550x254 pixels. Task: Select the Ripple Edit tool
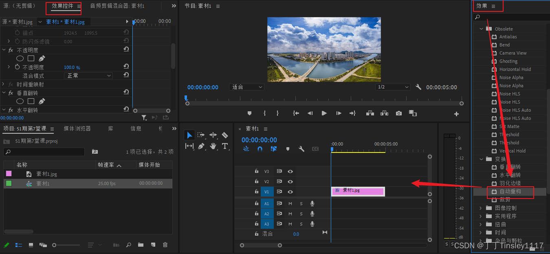tap(213, 135)
